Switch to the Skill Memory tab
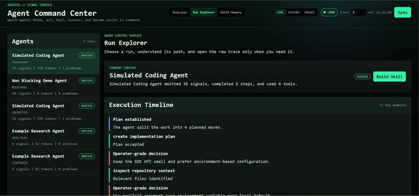This screenshot has width=419, height=196. 231,12
